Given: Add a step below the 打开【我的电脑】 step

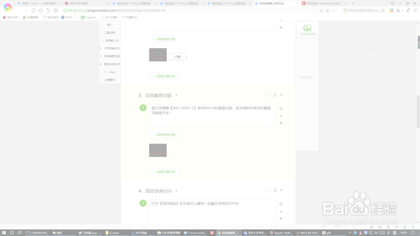Looking at the screenshot, I should tap(281, 219).
